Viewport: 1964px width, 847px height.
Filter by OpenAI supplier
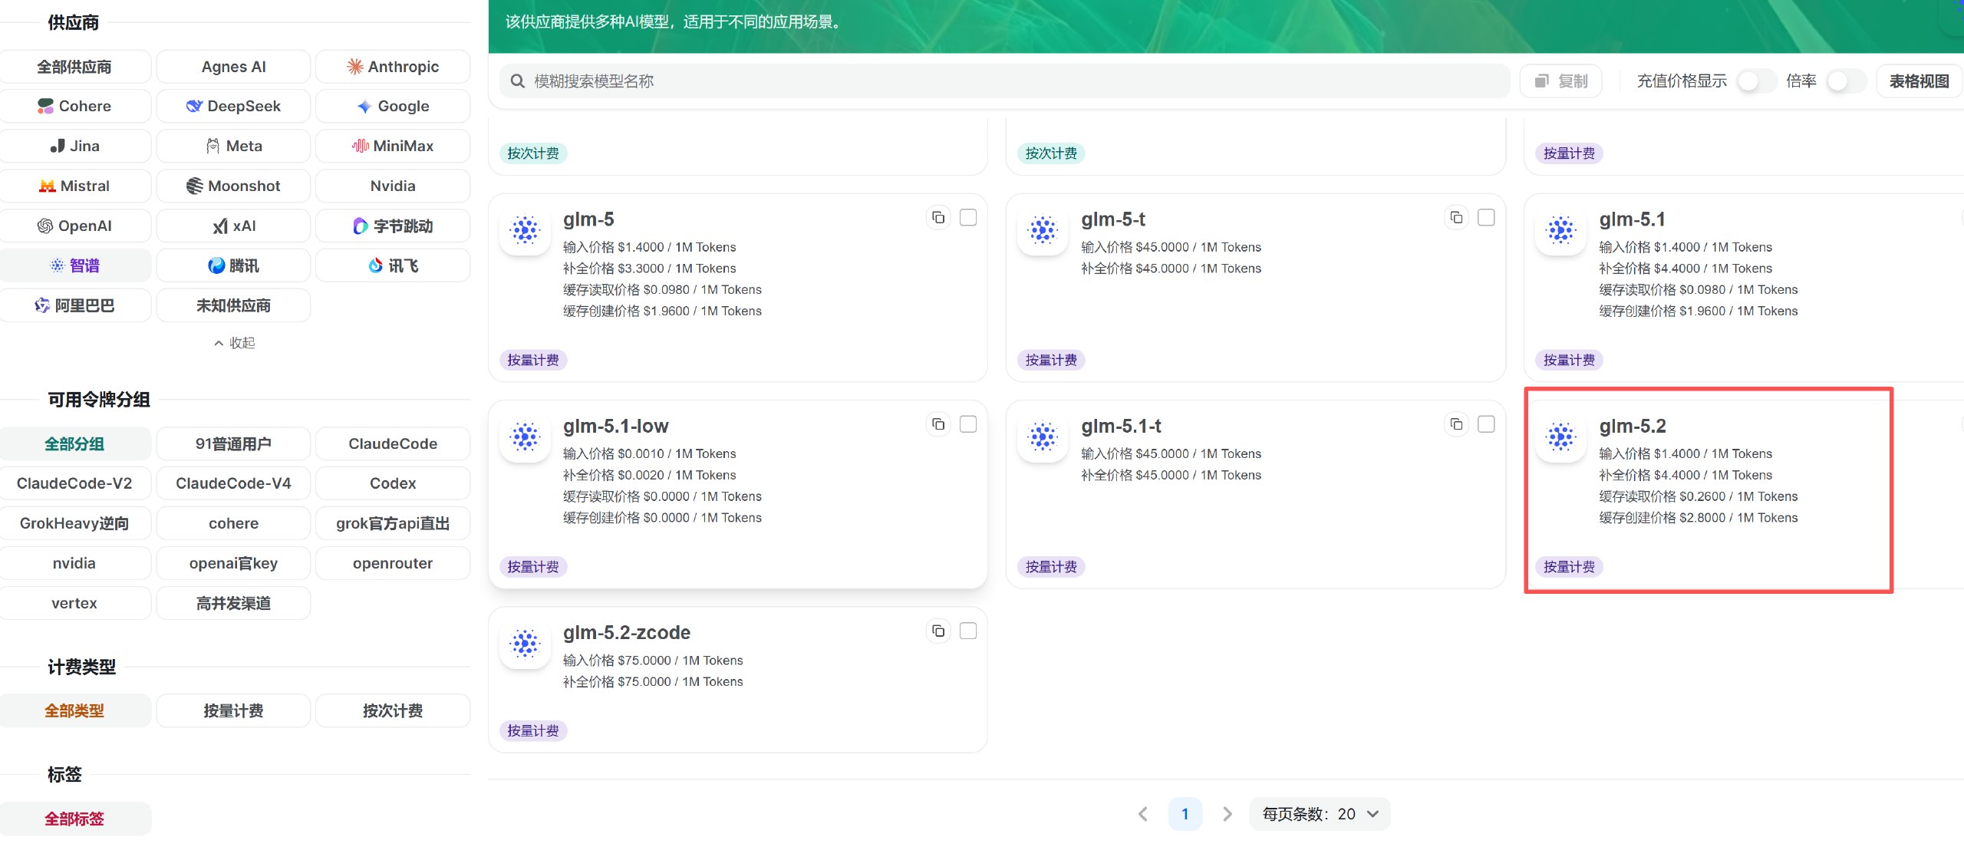(74, 226)
